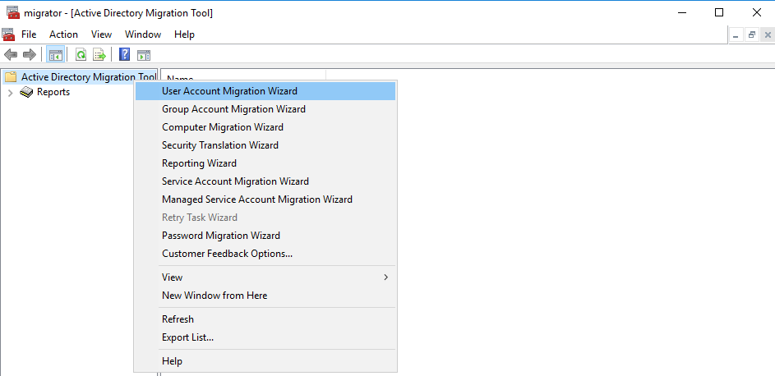
Task: Choose New Window from Here
Action: pyautogui.click(x=265, y=296)
